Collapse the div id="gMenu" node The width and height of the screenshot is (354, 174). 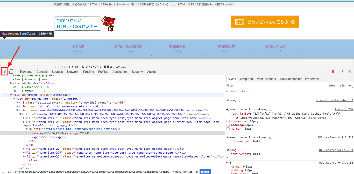(x=11, y=95)
